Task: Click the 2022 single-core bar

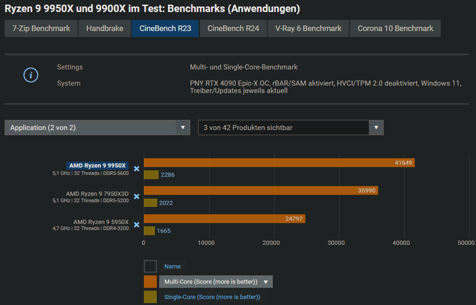Action: pyautogui.click(x=150, y=203)
